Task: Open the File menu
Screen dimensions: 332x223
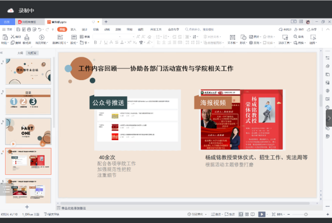Action: [7, 29]
